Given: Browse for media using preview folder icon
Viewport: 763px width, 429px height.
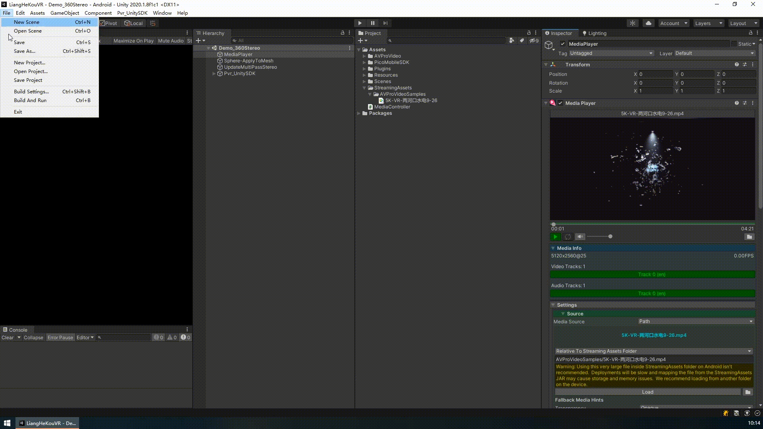Looking at the screenshot, I should pos(749,237).
